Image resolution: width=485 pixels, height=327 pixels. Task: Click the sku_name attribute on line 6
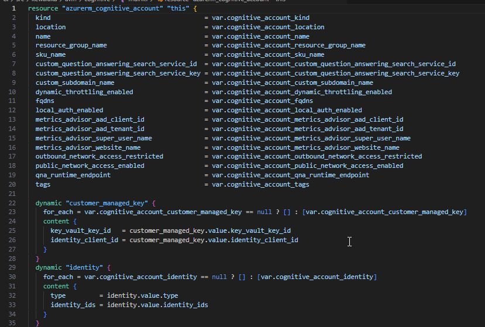[x=51, y=54]
